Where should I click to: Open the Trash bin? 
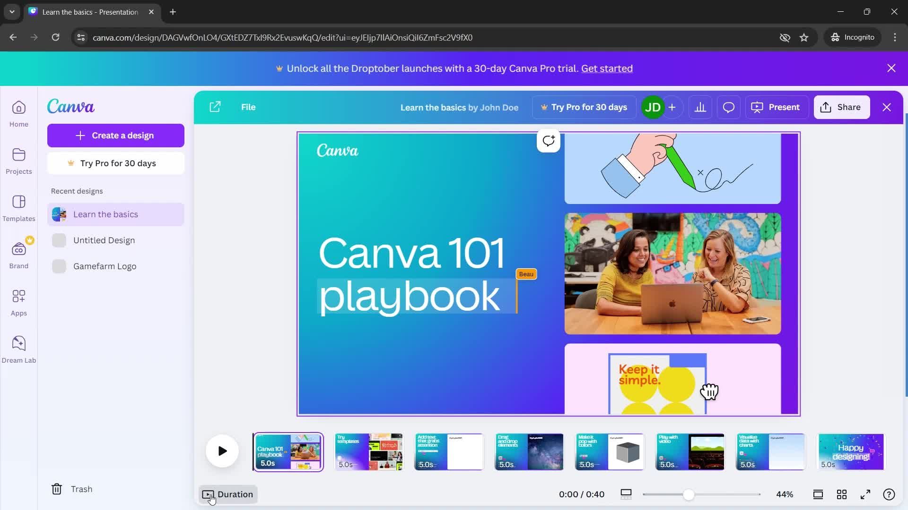[x=72, y=489]
